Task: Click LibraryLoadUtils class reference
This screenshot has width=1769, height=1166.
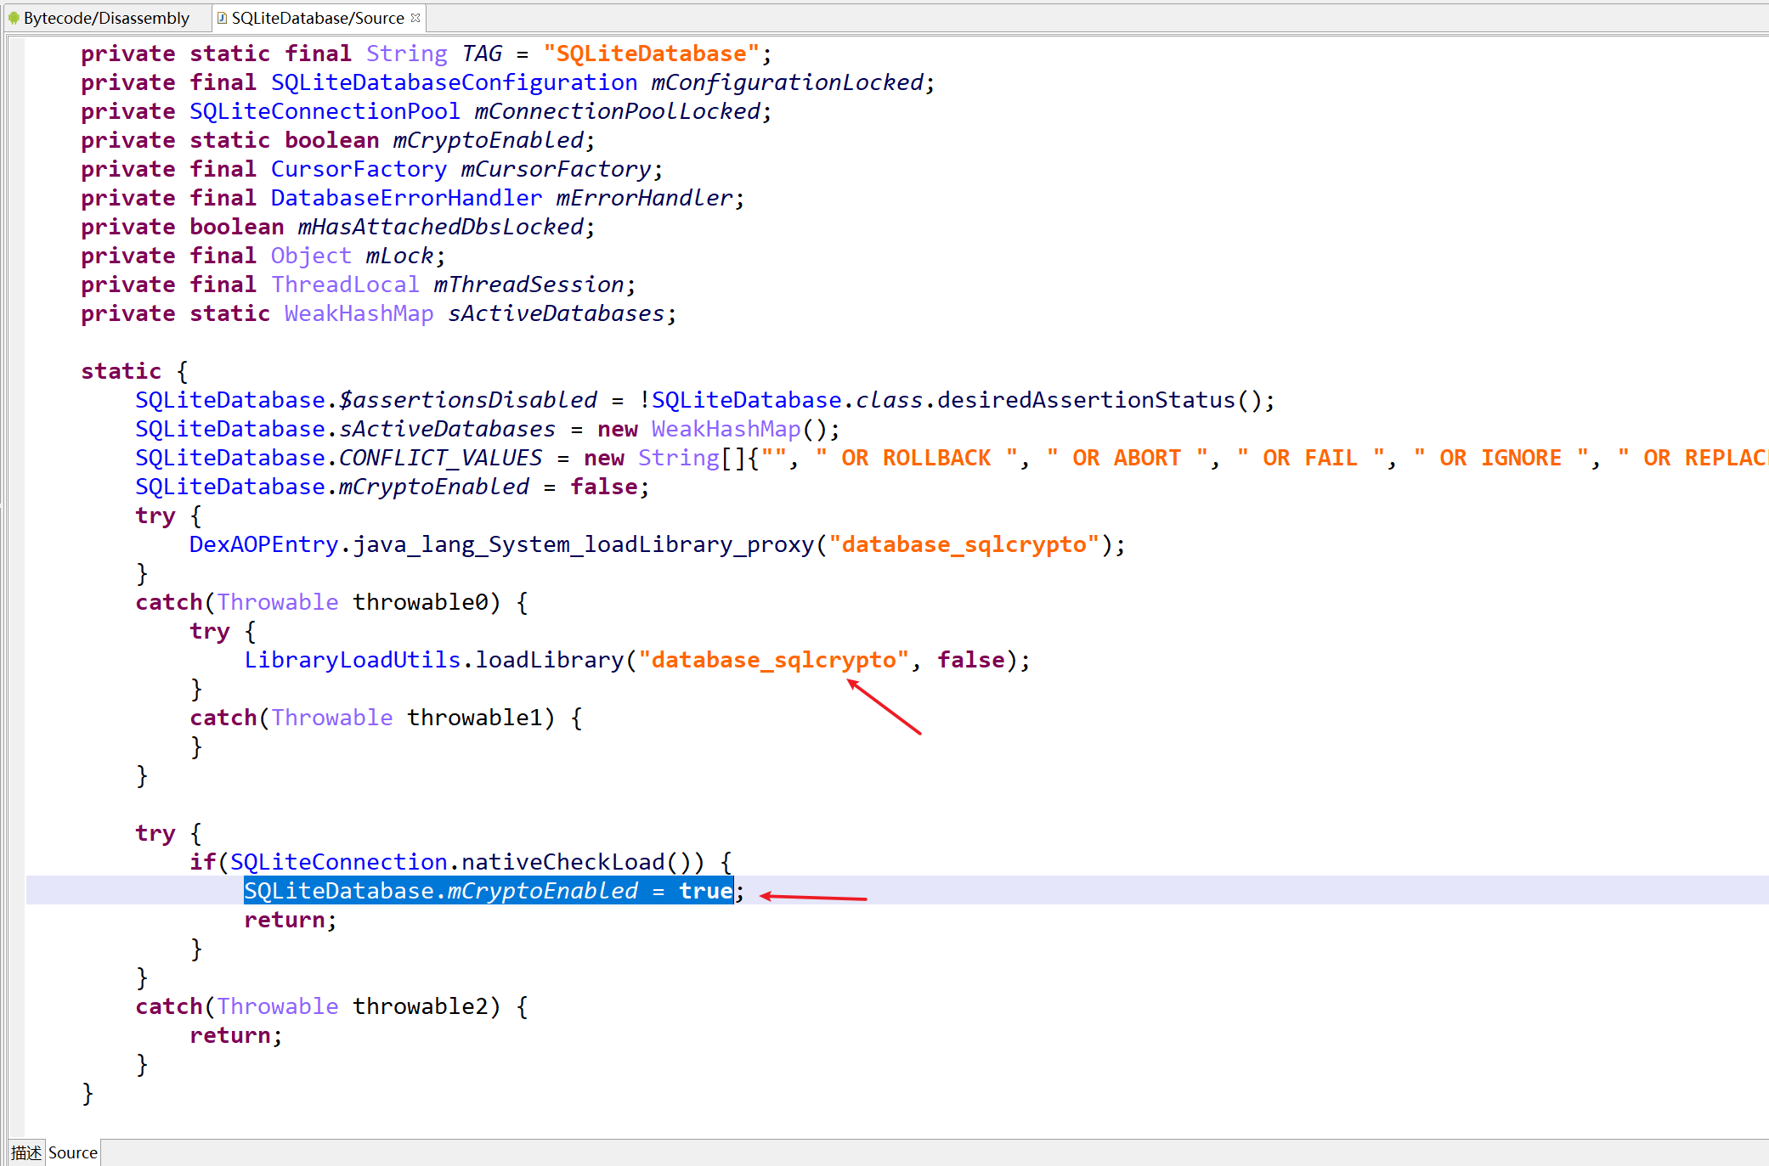Action: [x=352, y=660]
